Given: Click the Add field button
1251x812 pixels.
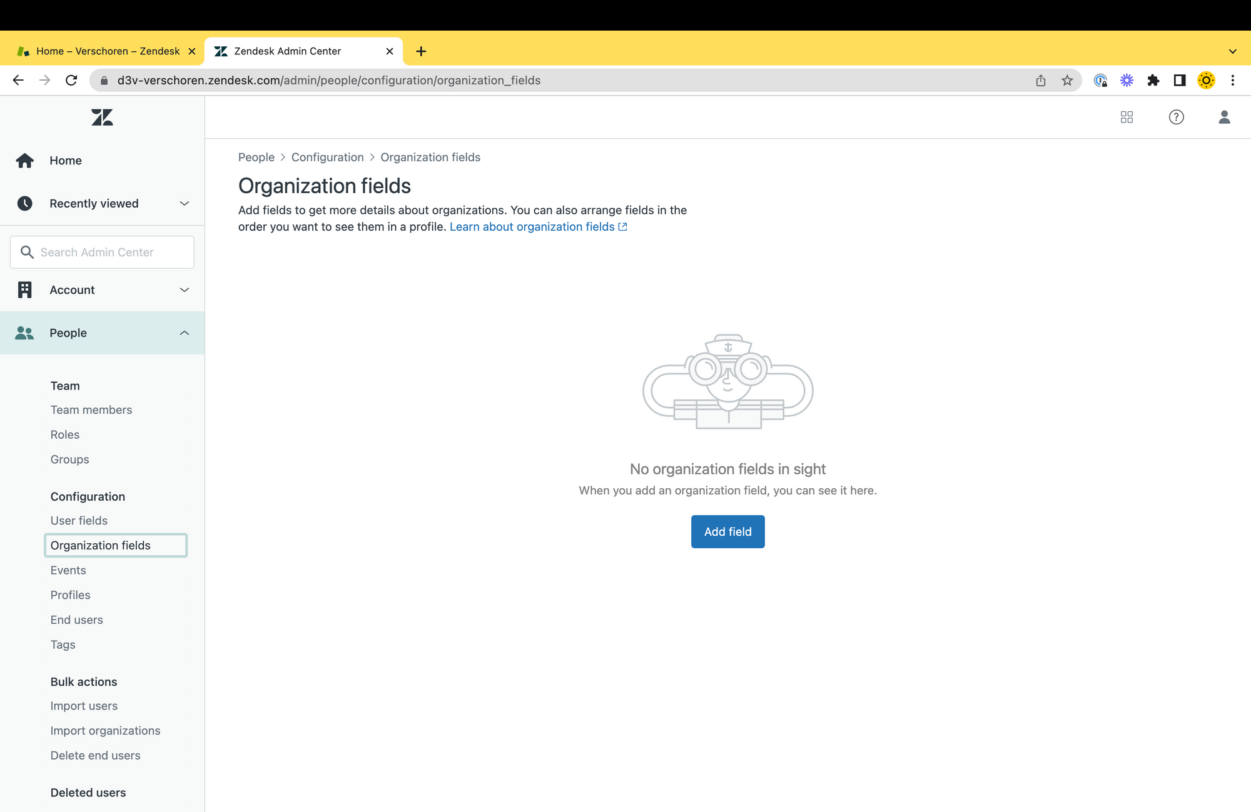Looking at the screenshot, I should point(727,531).
